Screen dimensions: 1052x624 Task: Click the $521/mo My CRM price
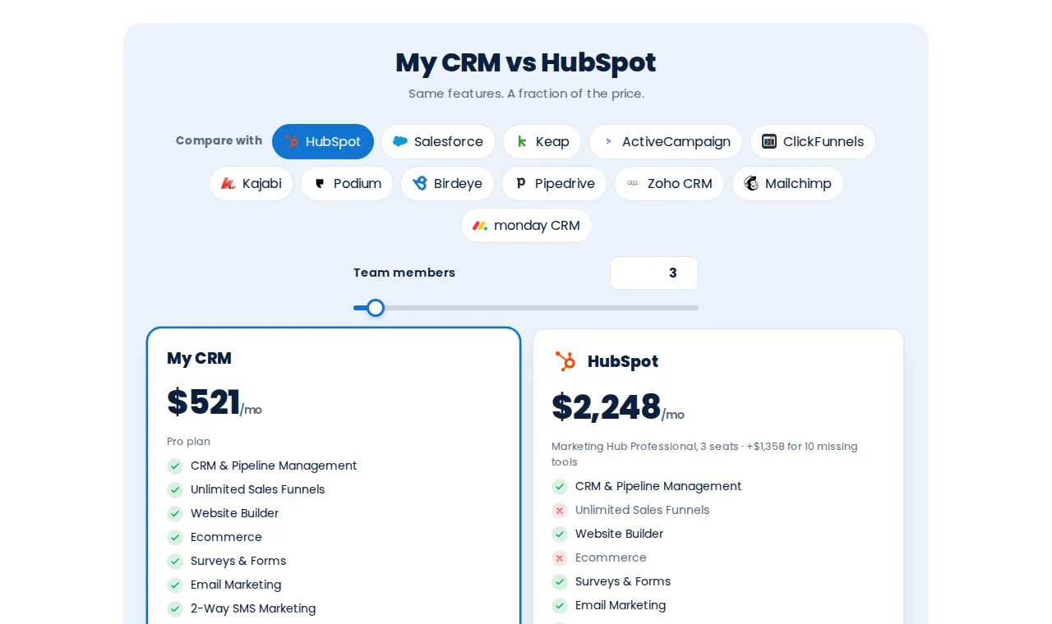(x=215, y=402)
